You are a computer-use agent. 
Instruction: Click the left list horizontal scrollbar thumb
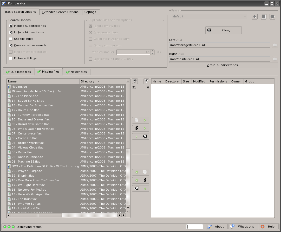(x=36, y=215)
